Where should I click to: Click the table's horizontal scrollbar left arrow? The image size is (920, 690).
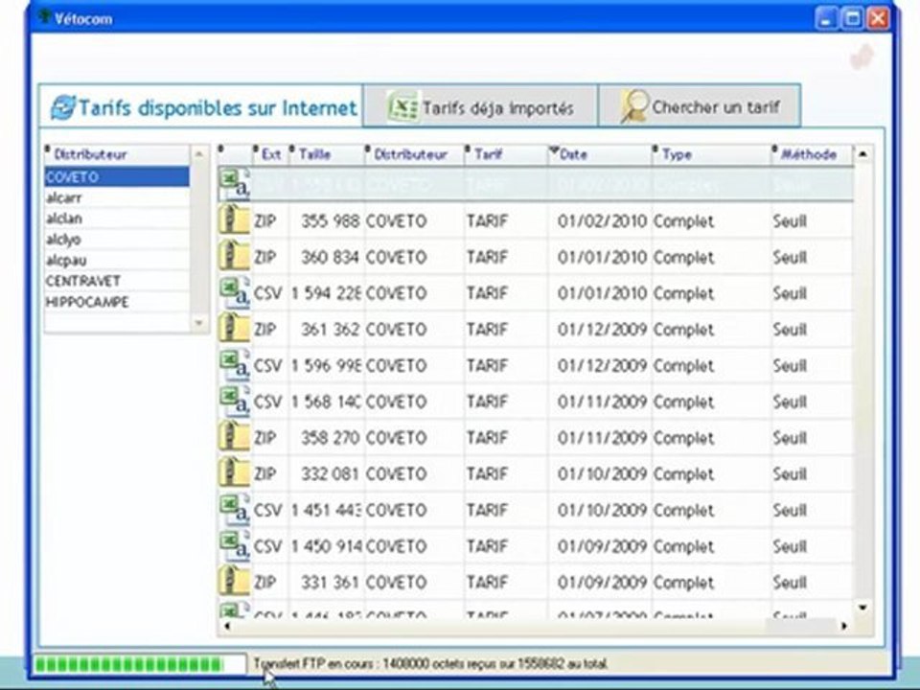coord(227,626)
